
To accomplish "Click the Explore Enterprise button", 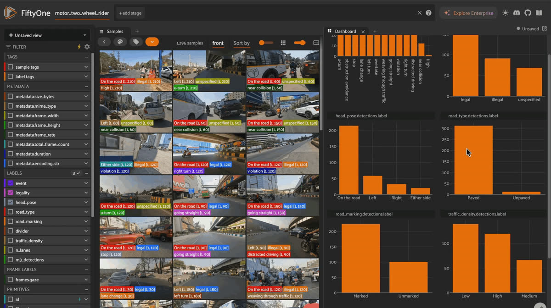I will [468, 13].
